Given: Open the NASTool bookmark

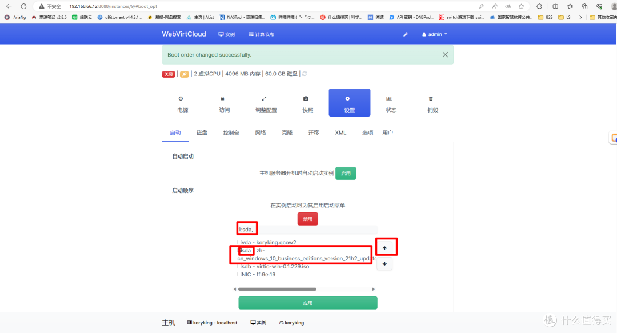Looking at the screenshot, I should (x=242, y=17).
